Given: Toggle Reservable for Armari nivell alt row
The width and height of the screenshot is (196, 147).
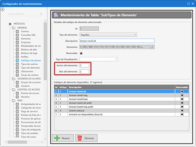Looking at the screenshot, I should (x=182, y=91).
